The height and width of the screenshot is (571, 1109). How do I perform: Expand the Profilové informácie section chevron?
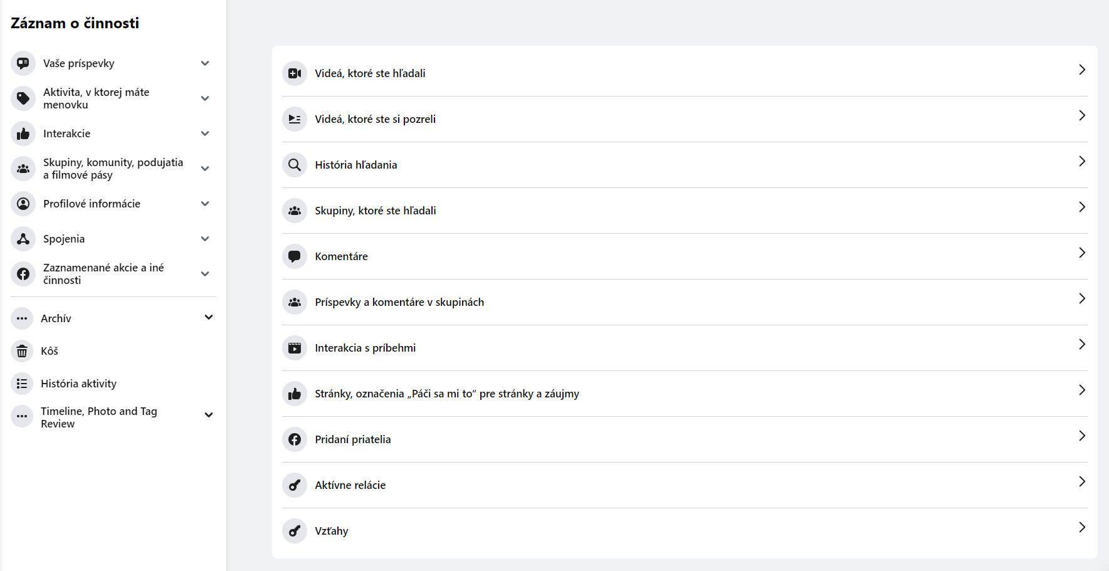tap(205, 204)
